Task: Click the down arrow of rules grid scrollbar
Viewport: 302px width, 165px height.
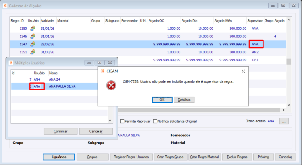Action: pyautogui.click(x=289, y=105)
